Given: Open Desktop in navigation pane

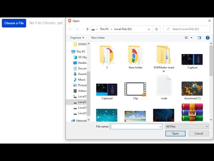Looking at the screenshot, I should pos(80,63).
